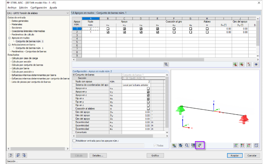Viewport: 268px width, 164px height.
Task: Click the 'Sistema de coordenadas' value 'Local por la barra anterior'
Action: [x=135, y=85]
